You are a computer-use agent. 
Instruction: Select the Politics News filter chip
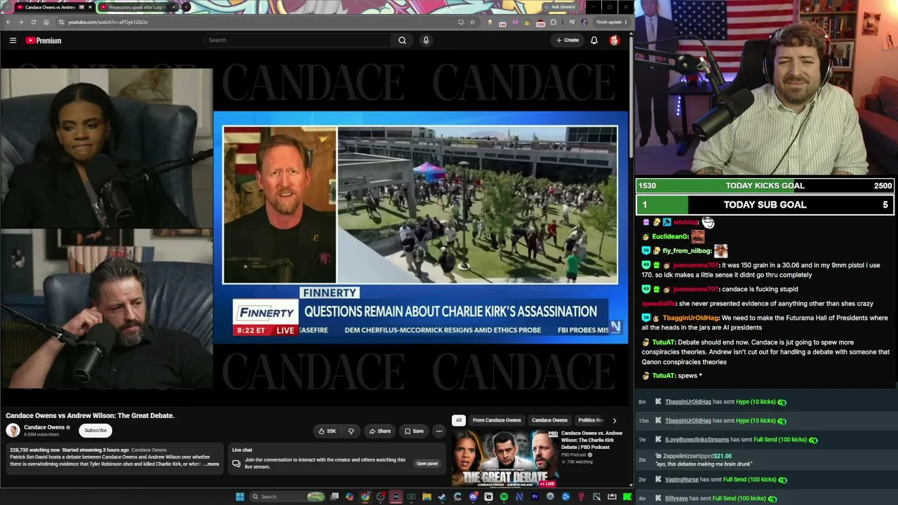pyautogui.click(x=591, y=420)
